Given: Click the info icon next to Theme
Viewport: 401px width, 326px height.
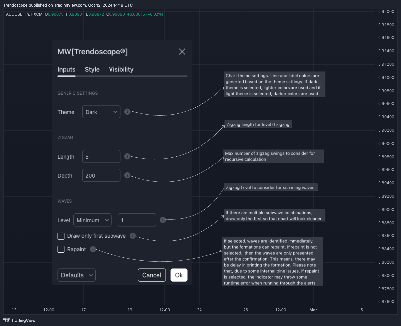Looking at the screenshot, I should point(127,112).
